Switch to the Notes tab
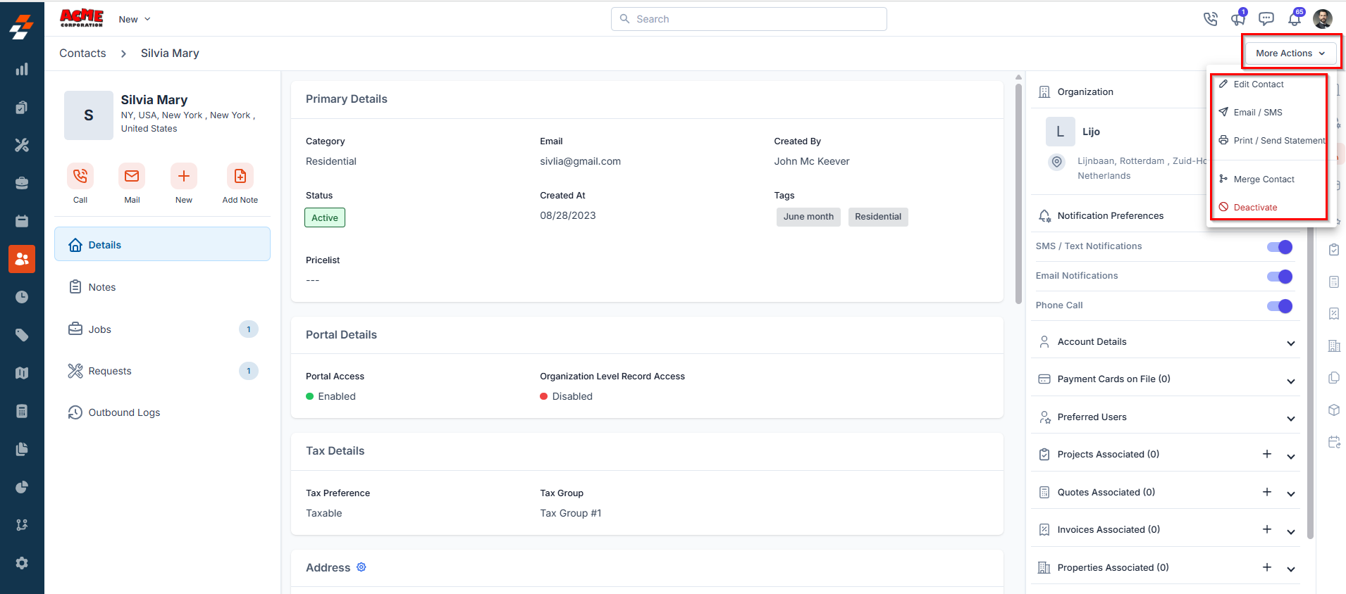Image resolution: width=1346 pixels, height=594 pixels. 162,287
